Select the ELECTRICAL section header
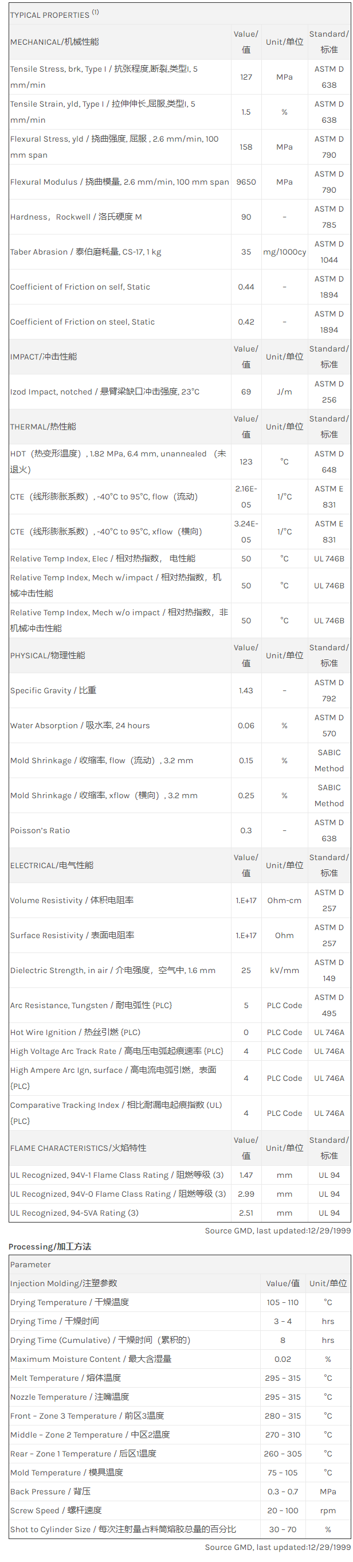The image size is (353, 1562). tap(52, 865)
